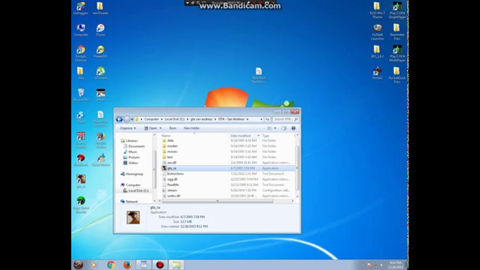Expand the Open button dropdown arrow
The height and width of the screenshot is (270, 480).
160,128
